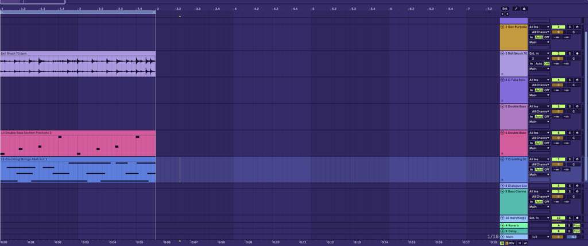This screenshot has width=588, height=246.
Task: Arm the Bell Brush 70 track for recording
Action: (x=577, y=53)
